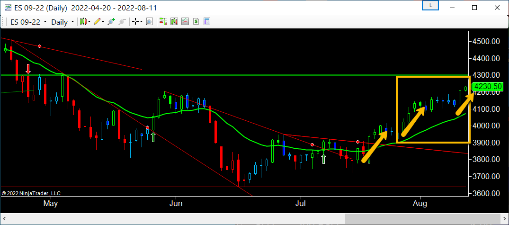Image resolution: width=509 pixels, height=225 pixels.
Task: Click the toolbar grip handle at left
Action: (3, 22)
